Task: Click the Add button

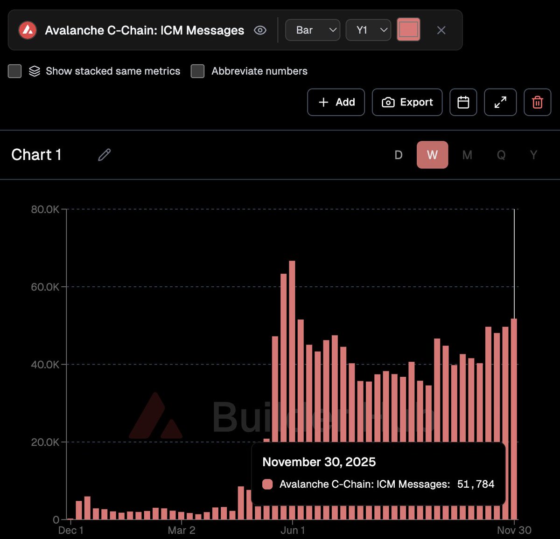Action: click(336, 102)
